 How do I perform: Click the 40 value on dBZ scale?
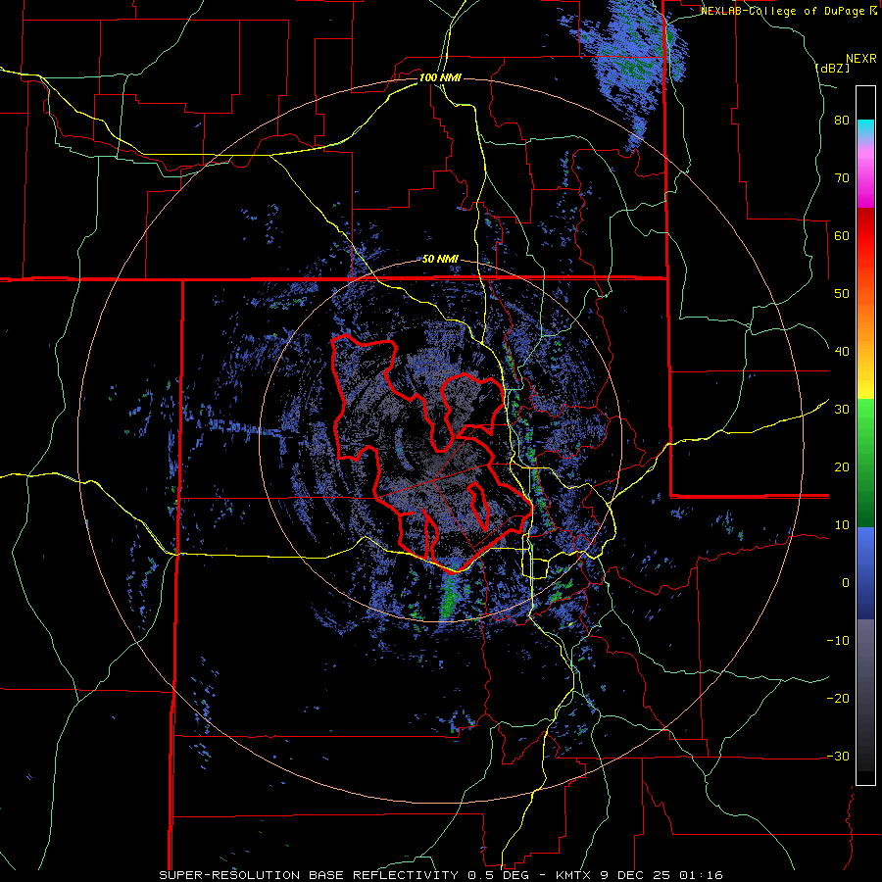point(842,352)
